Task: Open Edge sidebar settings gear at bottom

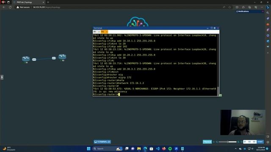Action: coord(268,142)
